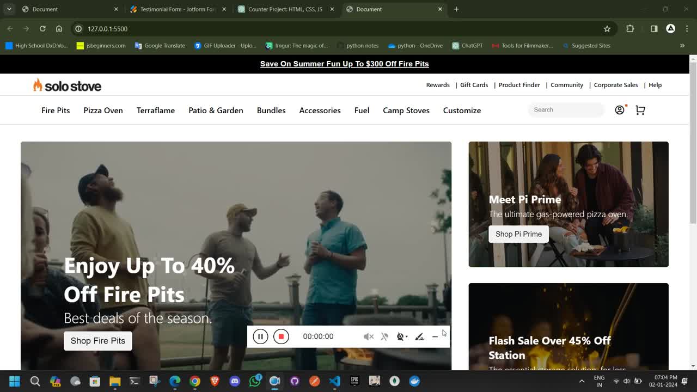Toggle the recorder's muted microphone icon
The height and width of the screenshot is (392, 697).
pos(384,336)
